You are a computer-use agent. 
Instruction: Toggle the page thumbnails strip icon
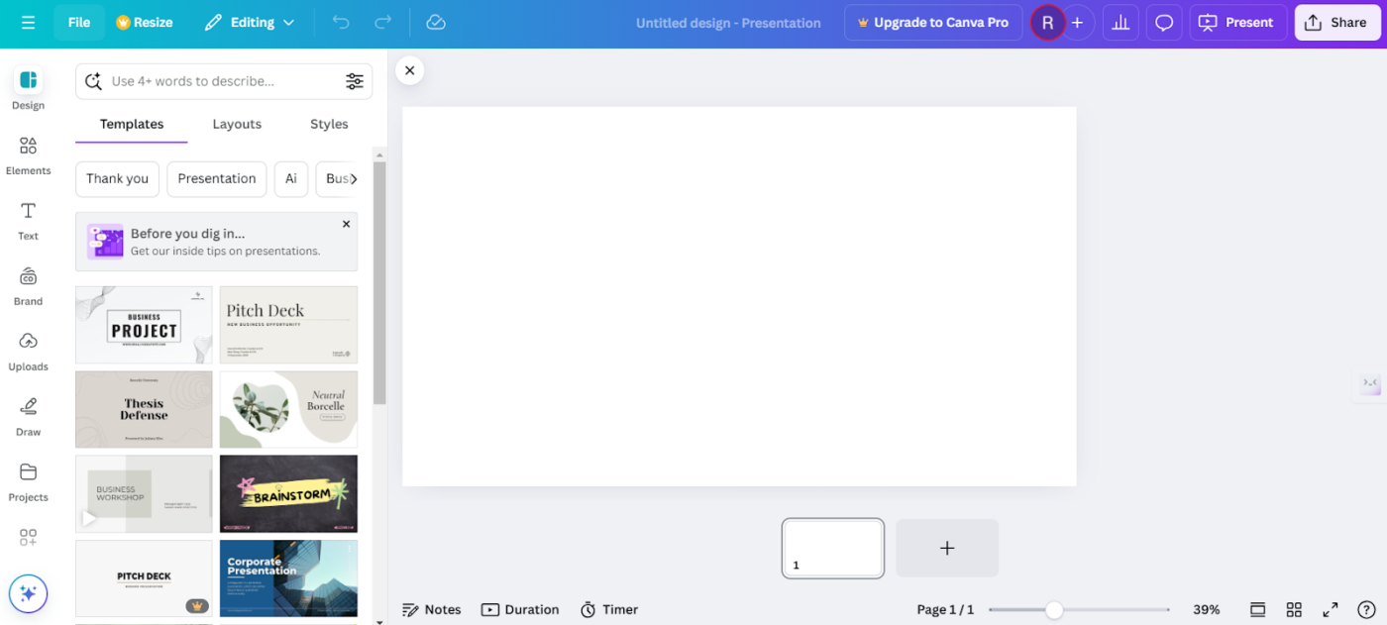point(1257,609)
